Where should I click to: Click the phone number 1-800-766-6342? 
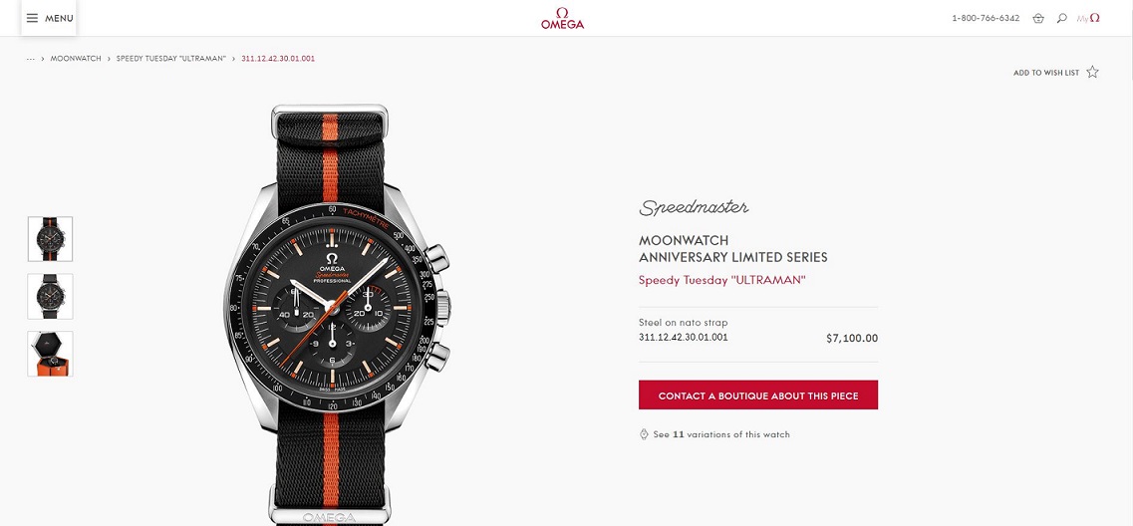986,18
